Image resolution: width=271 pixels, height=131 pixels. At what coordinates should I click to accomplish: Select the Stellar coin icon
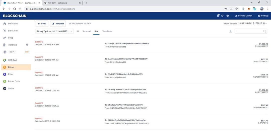[5, 88]
